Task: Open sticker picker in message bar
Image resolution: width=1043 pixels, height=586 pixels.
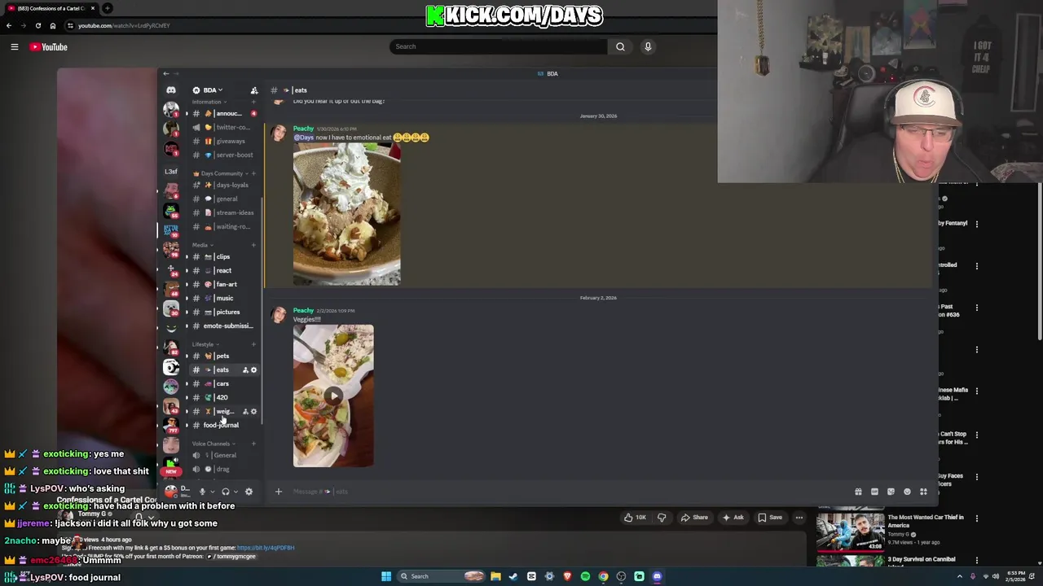Action: [x=891, y=492]
